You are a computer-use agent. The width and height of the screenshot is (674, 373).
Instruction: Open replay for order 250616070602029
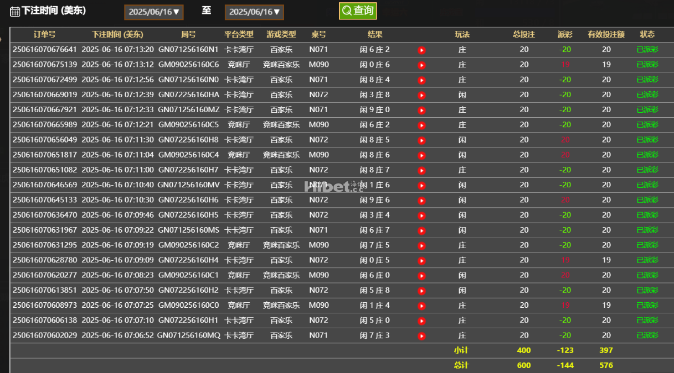click(421, 335)
